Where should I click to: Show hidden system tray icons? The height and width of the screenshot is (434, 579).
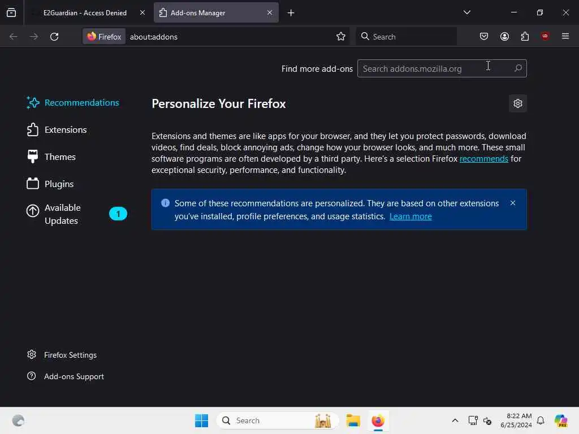click(455, 420)
